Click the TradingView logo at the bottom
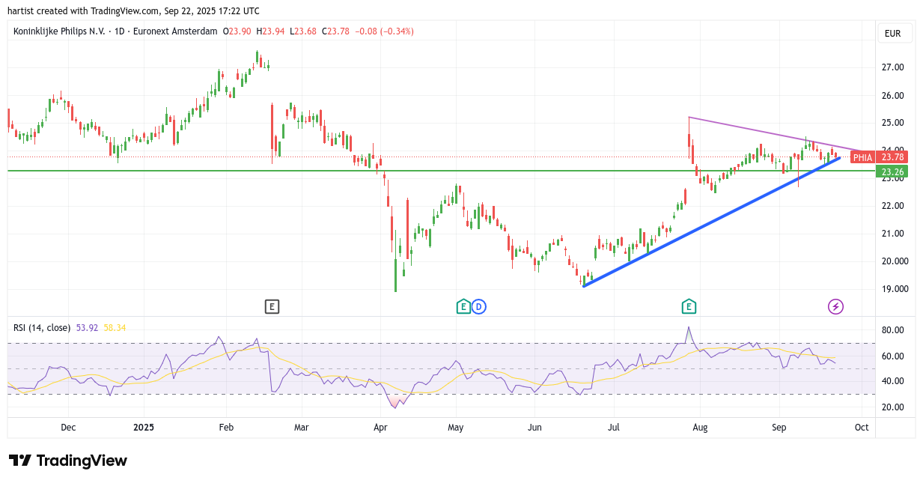923x483 pixels. (x=68, y=461)
